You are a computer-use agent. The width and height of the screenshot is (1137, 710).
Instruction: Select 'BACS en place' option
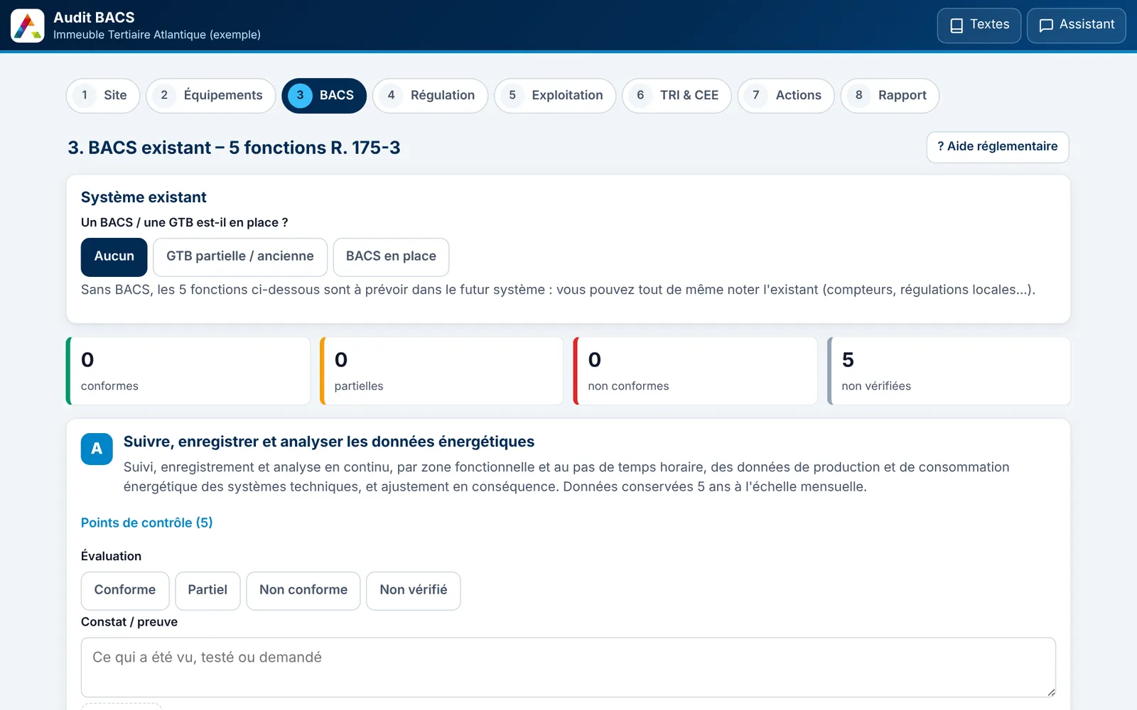(391, 257)
